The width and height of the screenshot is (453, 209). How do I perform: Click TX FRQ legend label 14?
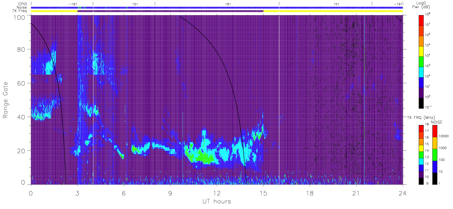coord(427,150)
